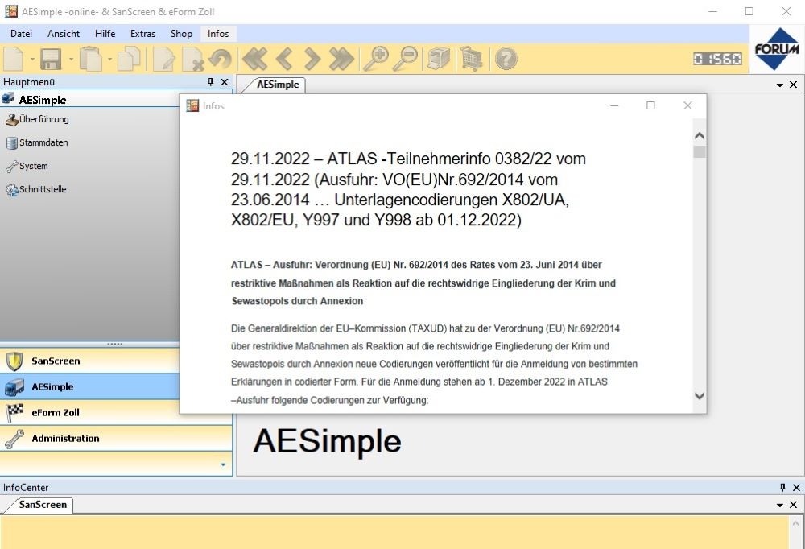Image resolution: width=805 pixels, height=549 pixels.
Task: Pin the Hauptmenü panel
Action: (210, 81)
